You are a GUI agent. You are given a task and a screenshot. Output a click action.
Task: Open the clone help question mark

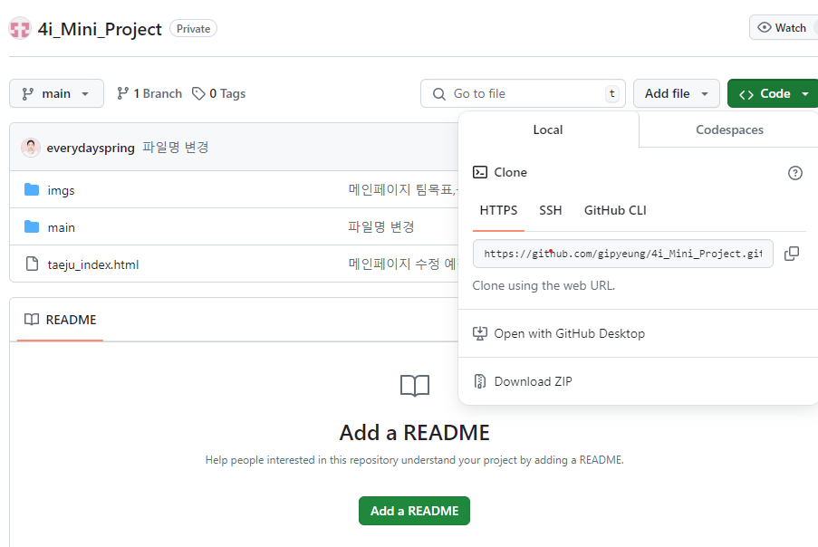point(794,172)
